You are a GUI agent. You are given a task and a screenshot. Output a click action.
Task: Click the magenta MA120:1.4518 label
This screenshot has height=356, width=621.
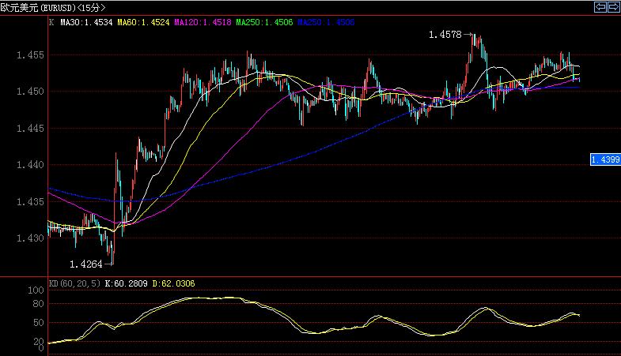pyautogui.click(x=203, y=23)
